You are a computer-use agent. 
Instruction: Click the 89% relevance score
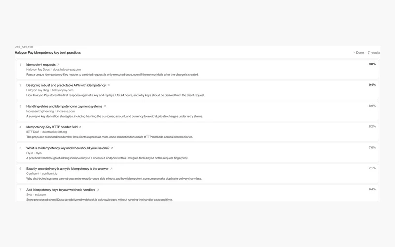click(x=372, y=106)
